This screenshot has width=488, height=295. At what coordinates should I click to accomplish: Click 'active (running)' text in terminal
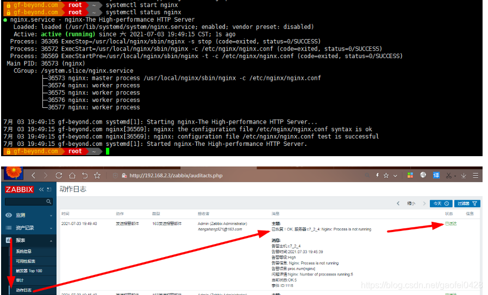point(68,34)
